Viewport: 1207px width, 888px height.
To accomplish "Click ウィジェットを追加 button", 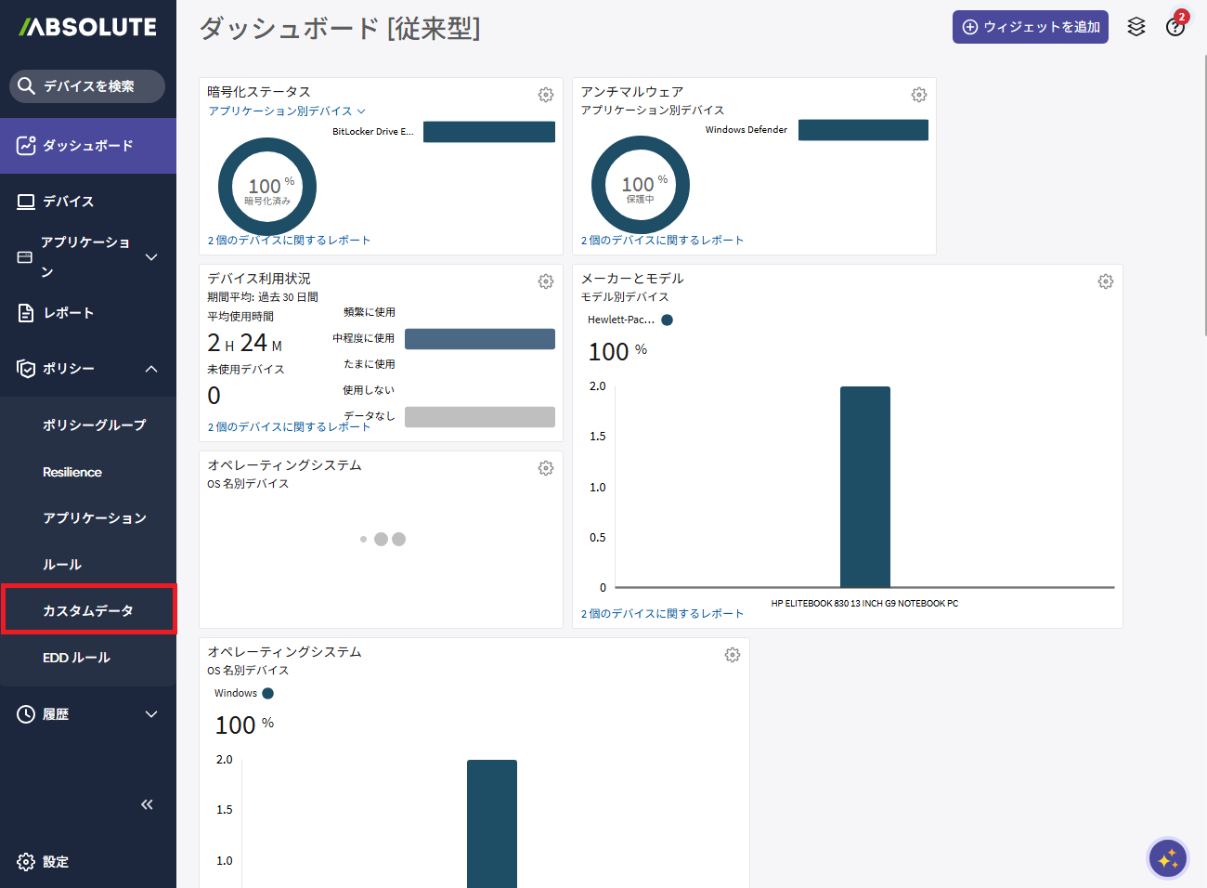I will (1030, 27).
